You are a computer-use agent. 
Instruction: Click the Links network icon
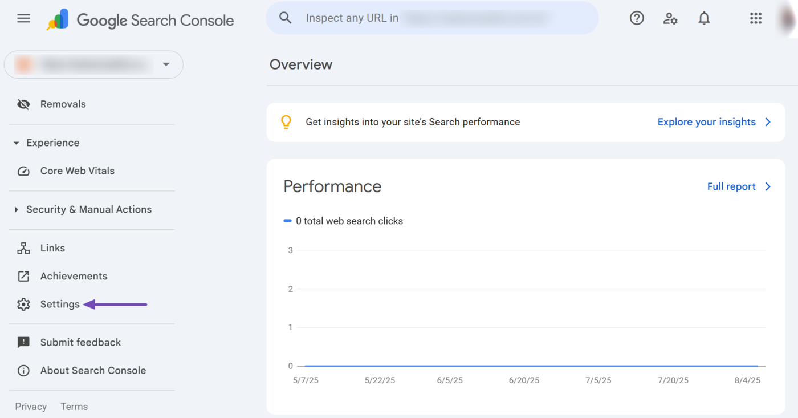point(23,248)
